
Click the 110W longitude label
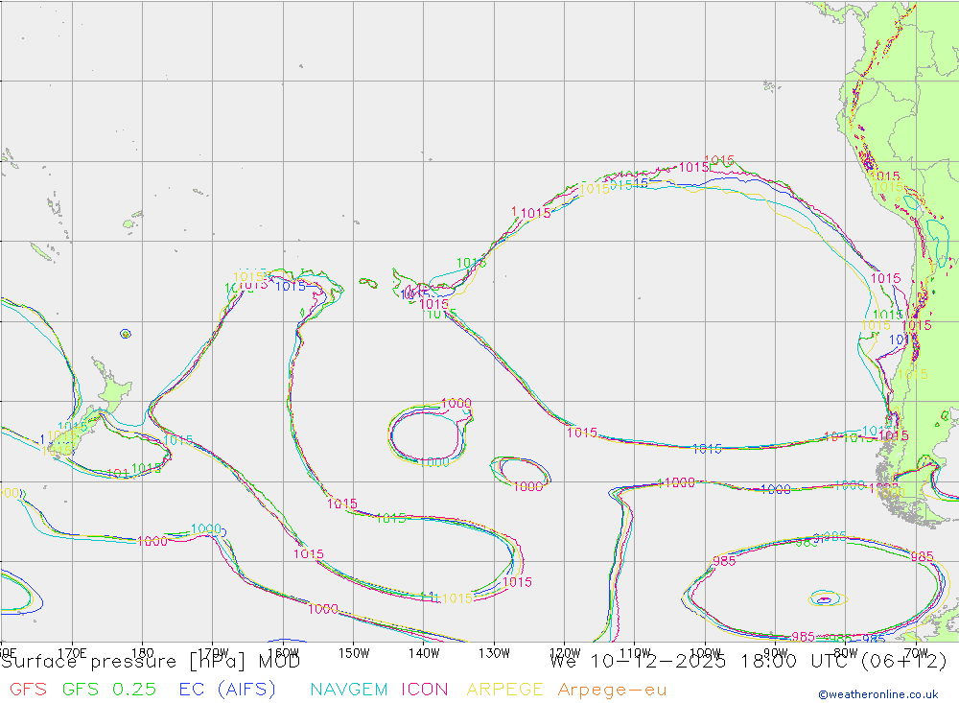point(635,653)
